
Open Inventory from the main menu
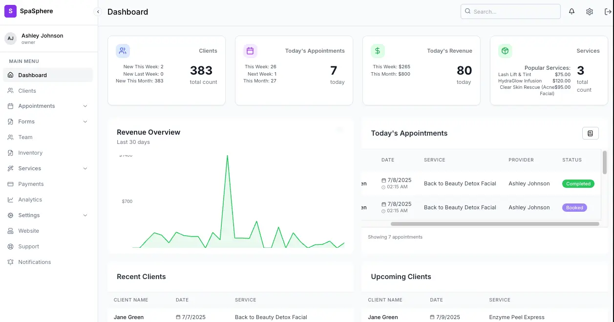30,153
